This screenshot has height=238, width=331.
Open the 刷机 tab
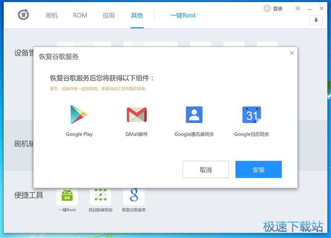coord(52,16)
